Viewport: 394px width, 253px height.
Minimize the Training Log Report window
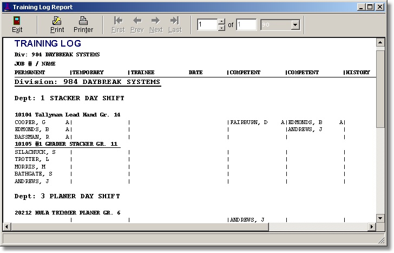pyautogui.click(x=362, y=7)
